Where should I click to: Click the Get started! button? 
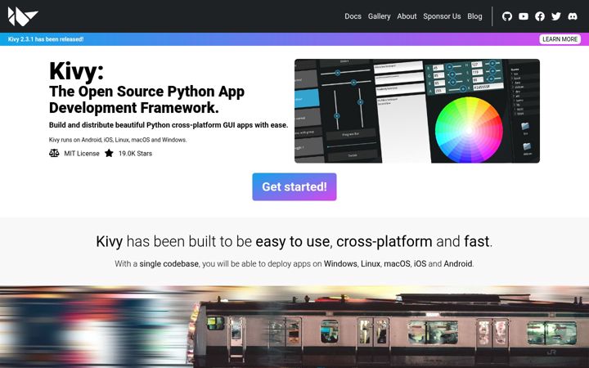tap(294, 186)
